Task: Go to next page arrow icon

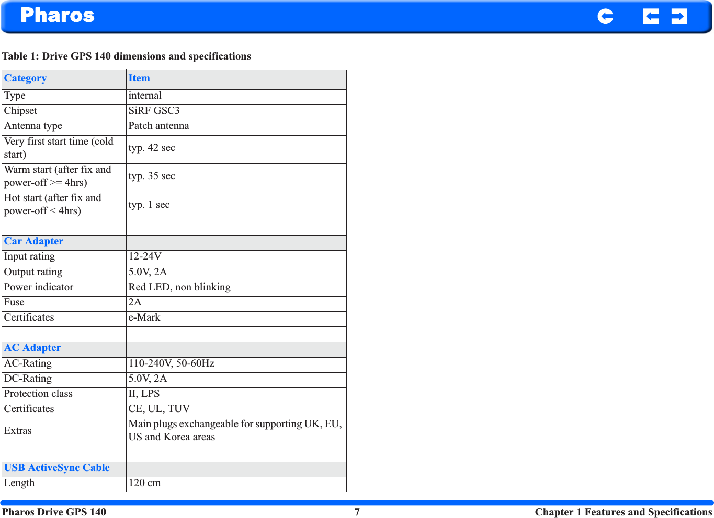Action: click(679, 17)
